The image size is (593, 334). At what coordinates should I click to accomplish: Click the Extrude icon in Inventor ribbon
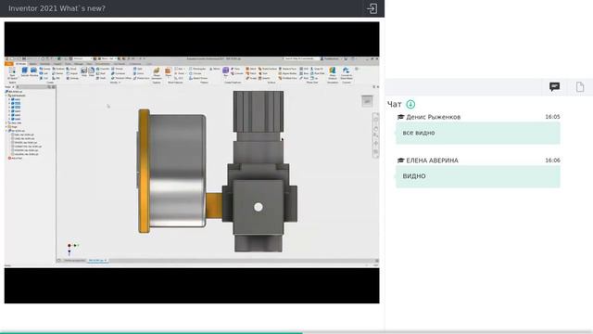click(25, 71)
